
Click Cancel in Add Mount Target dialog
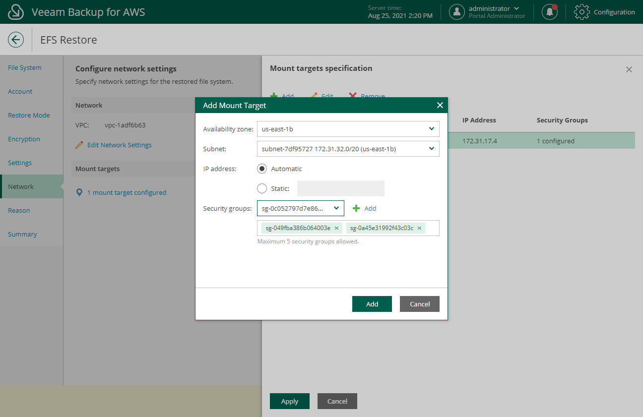tap(420, 304)
